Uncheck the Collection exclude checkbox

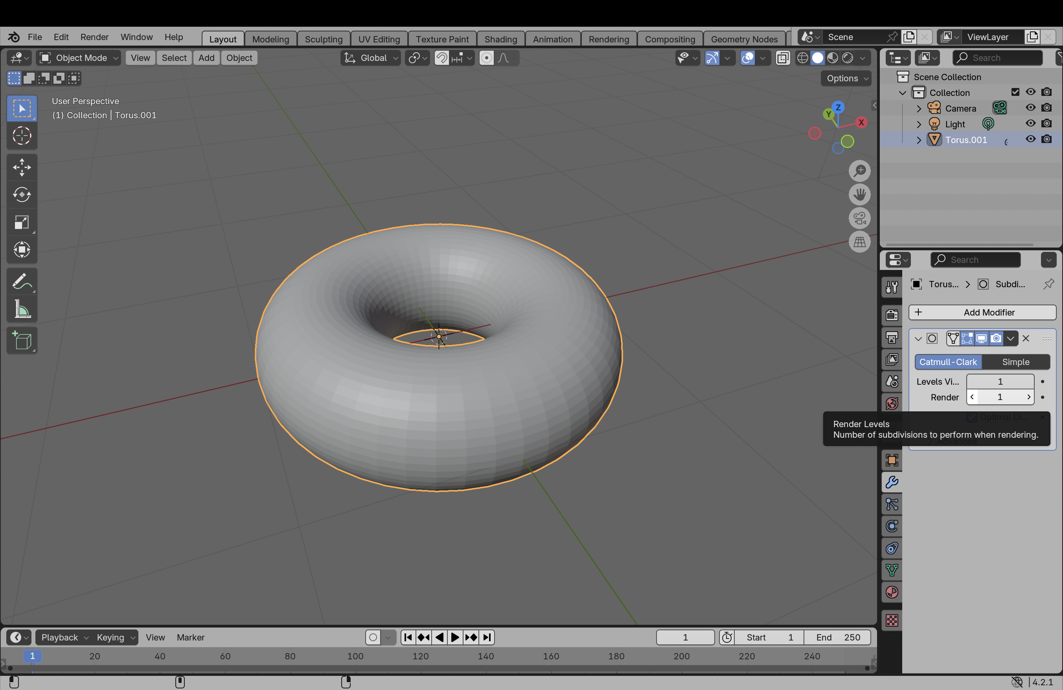[1015, 92]
